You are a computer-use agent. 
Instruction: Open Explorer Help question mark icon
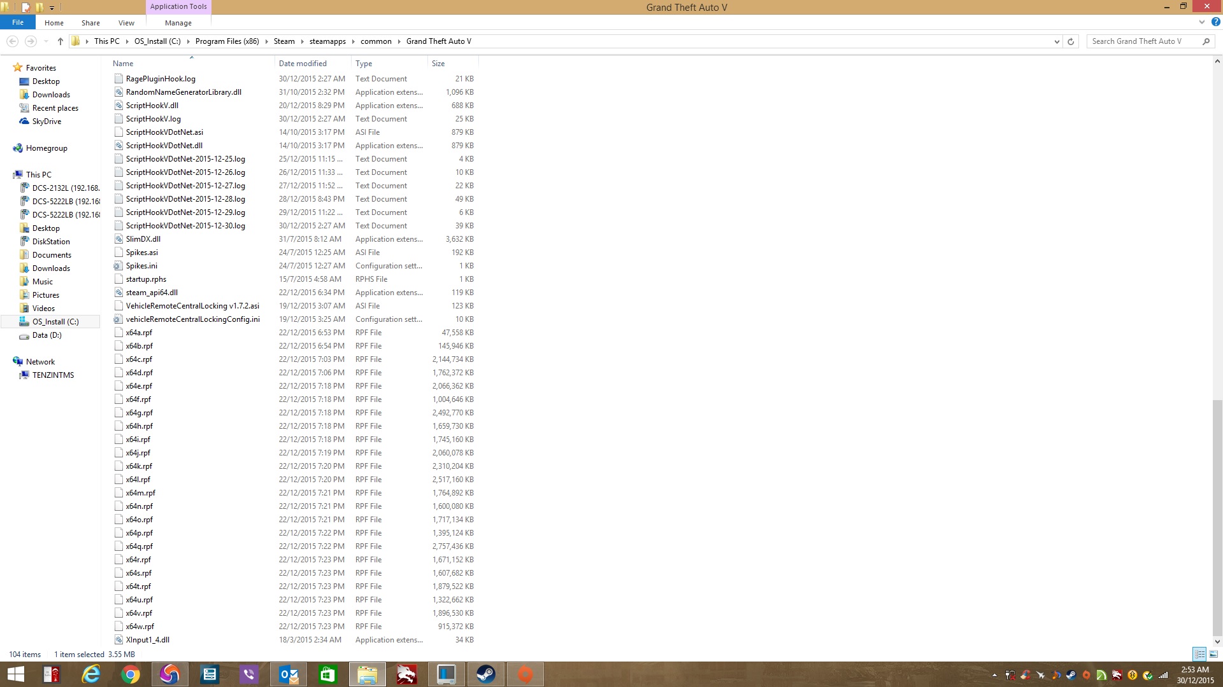[x=1215, y=22]
